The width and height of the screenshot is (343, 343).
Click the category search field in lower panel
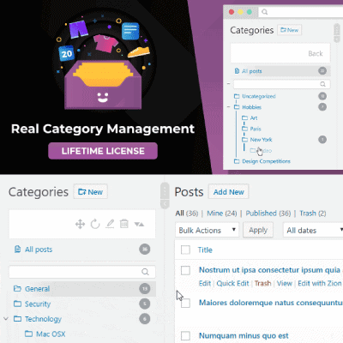[82, 272]
